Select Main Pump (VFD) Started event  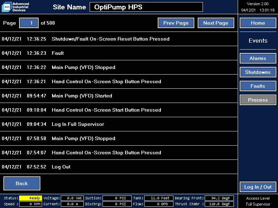tap(119, 96)
